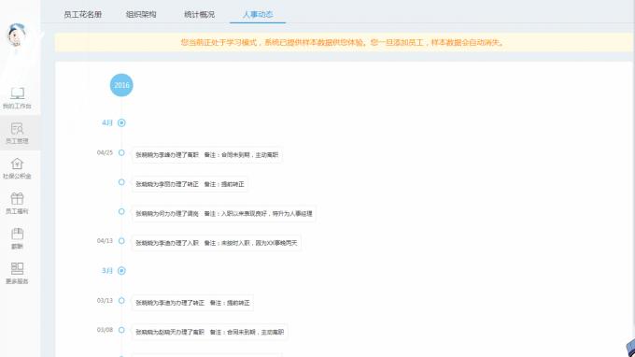Image resolution: width=635 pixels, height=357 pixels.
Task: Open 03/08 离职 entry card
Action: [210, 333]
